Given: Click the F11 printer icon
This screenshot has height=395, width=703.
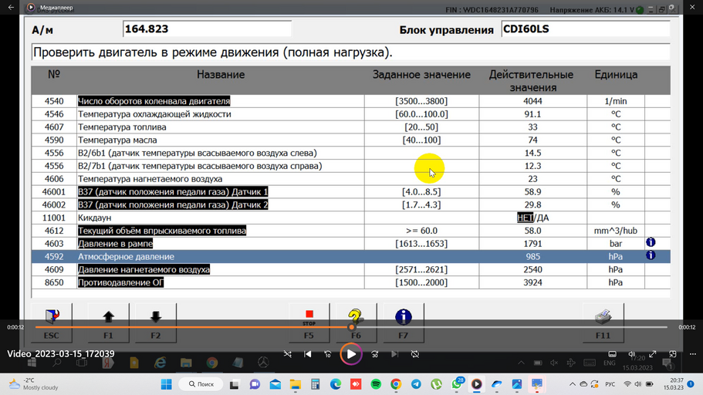Looking at the screenshot, I should tap(603, 318).
